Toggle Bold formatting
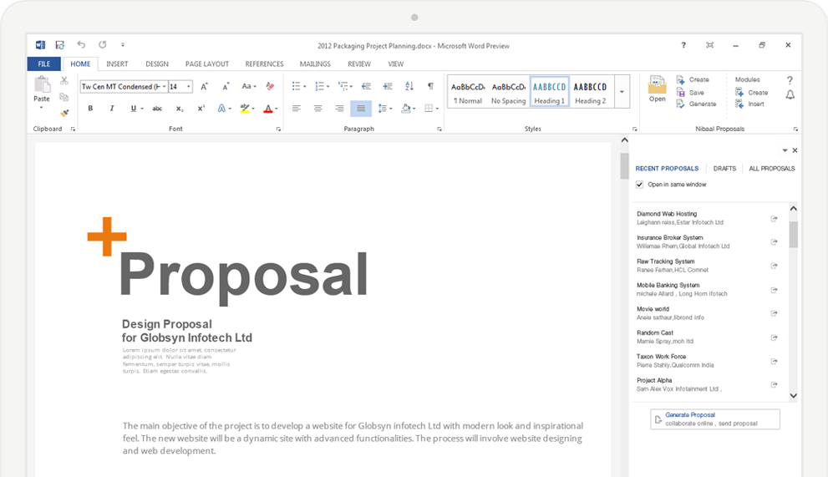 (x=90, y=109)
